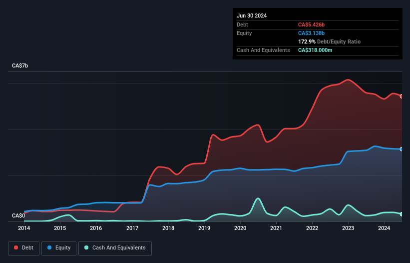
Task: Click the CA$318.000m cash value
Action: coord(315,50)
